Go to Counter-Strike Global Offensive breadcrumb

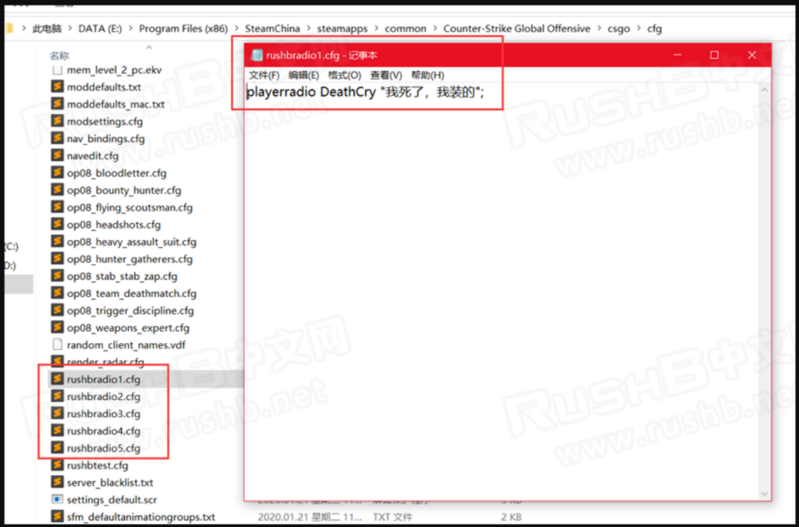point(517,29)
